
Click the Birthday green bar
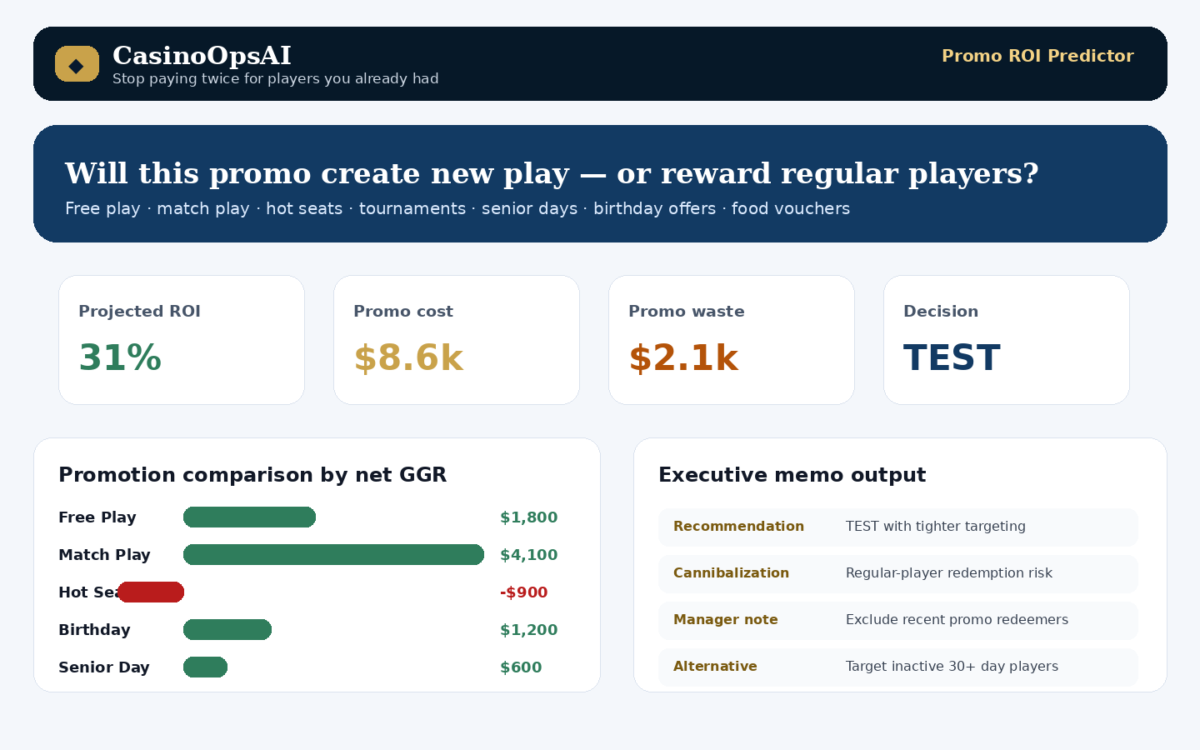227,630
